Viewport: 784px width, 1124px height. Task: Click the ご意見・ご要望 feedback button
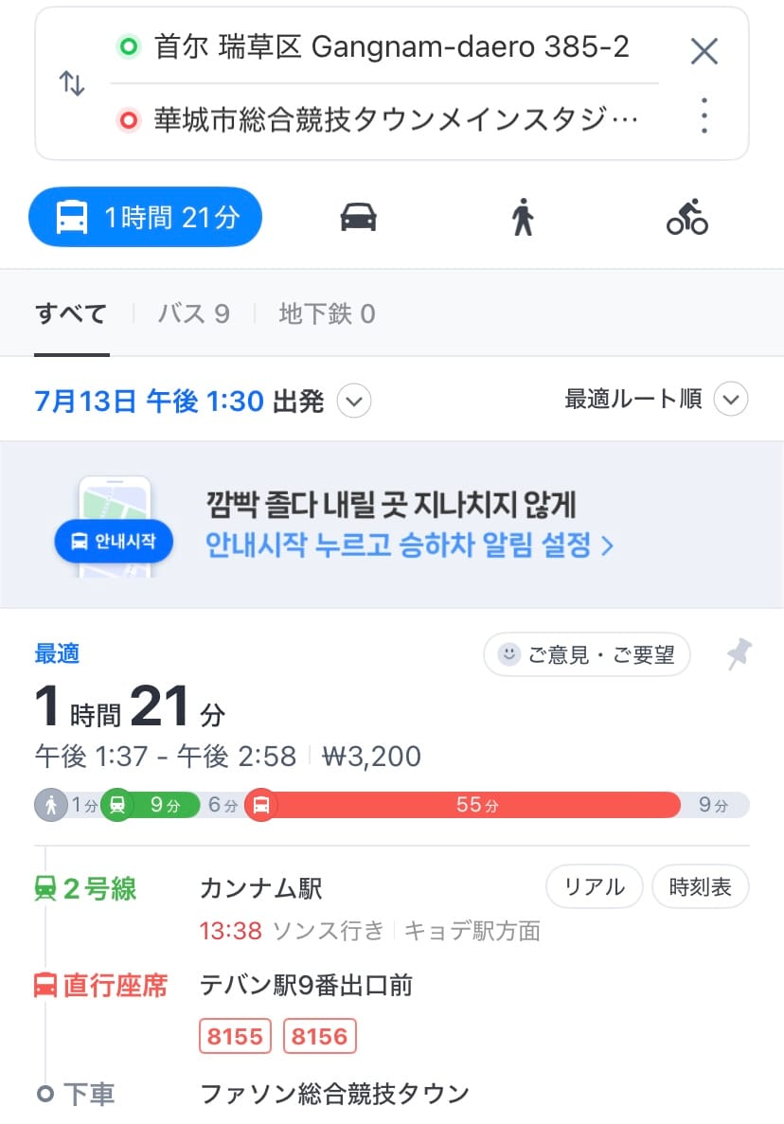587,655
